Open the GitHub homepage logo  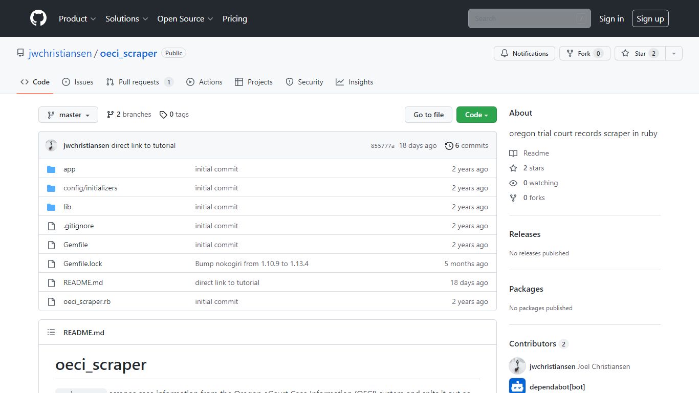click(38, 18)
